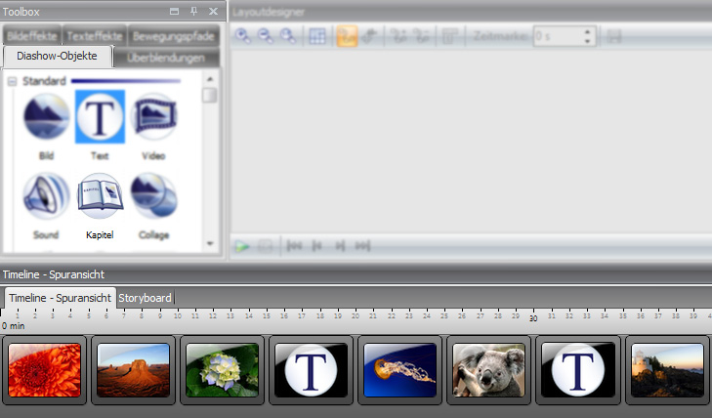712x418 pixels.
Task: Increase the Zeitmarke value with up arrow
Action: [587, 31]
